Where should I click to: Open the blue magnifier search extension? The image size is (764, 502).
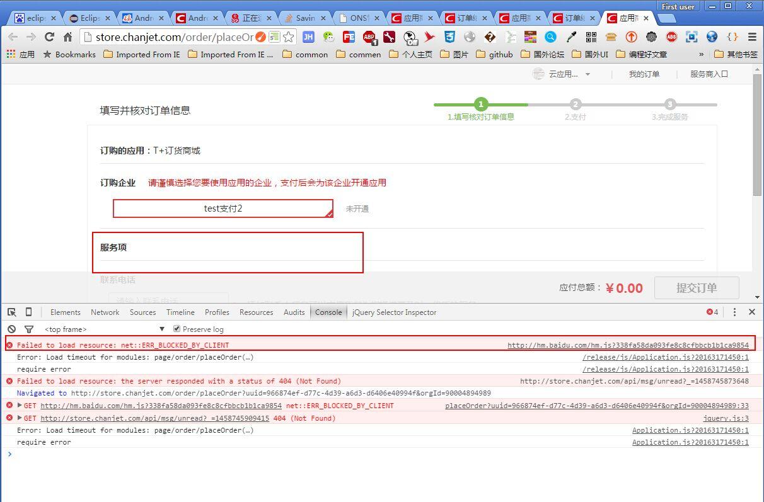point(550,37)
